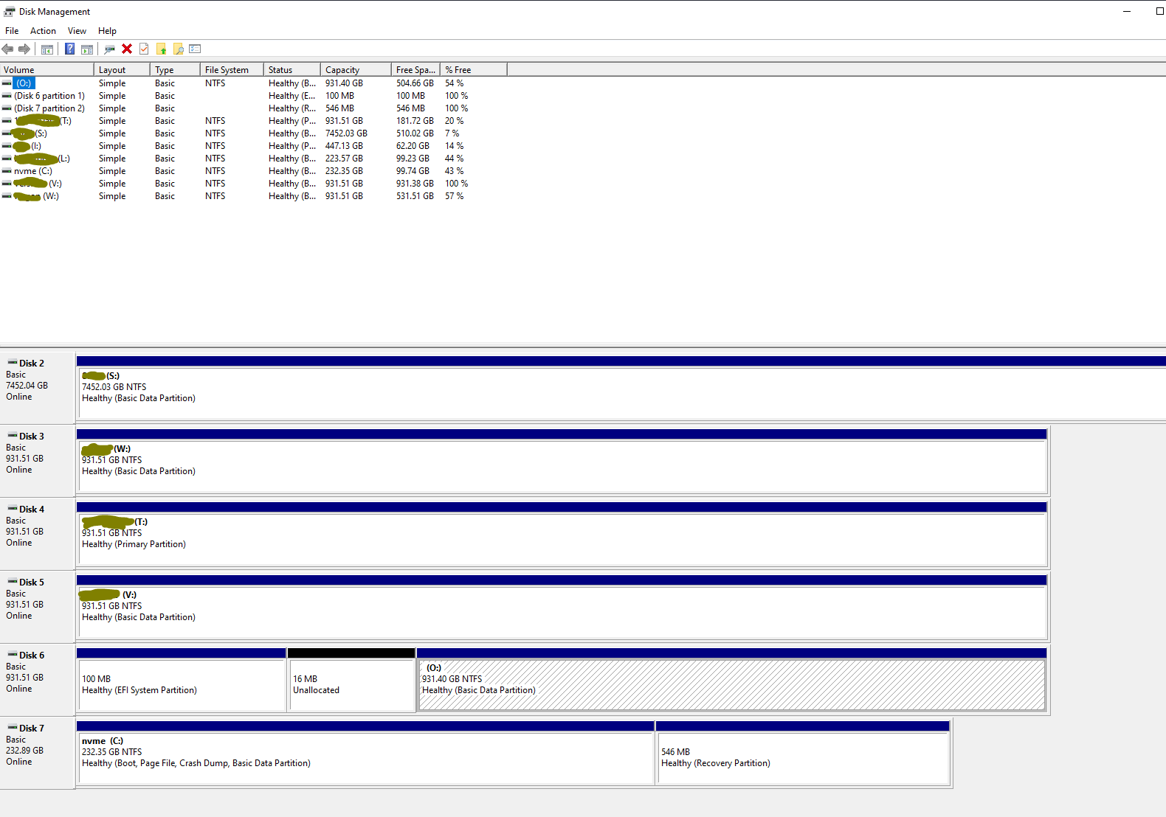The image size is (1166, 817).
Task: Select the Disk 6 label panel
Action: click(38, 679)
